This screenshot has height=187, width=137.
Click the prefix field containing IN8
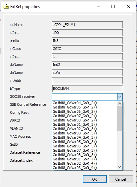pos(87,41)
